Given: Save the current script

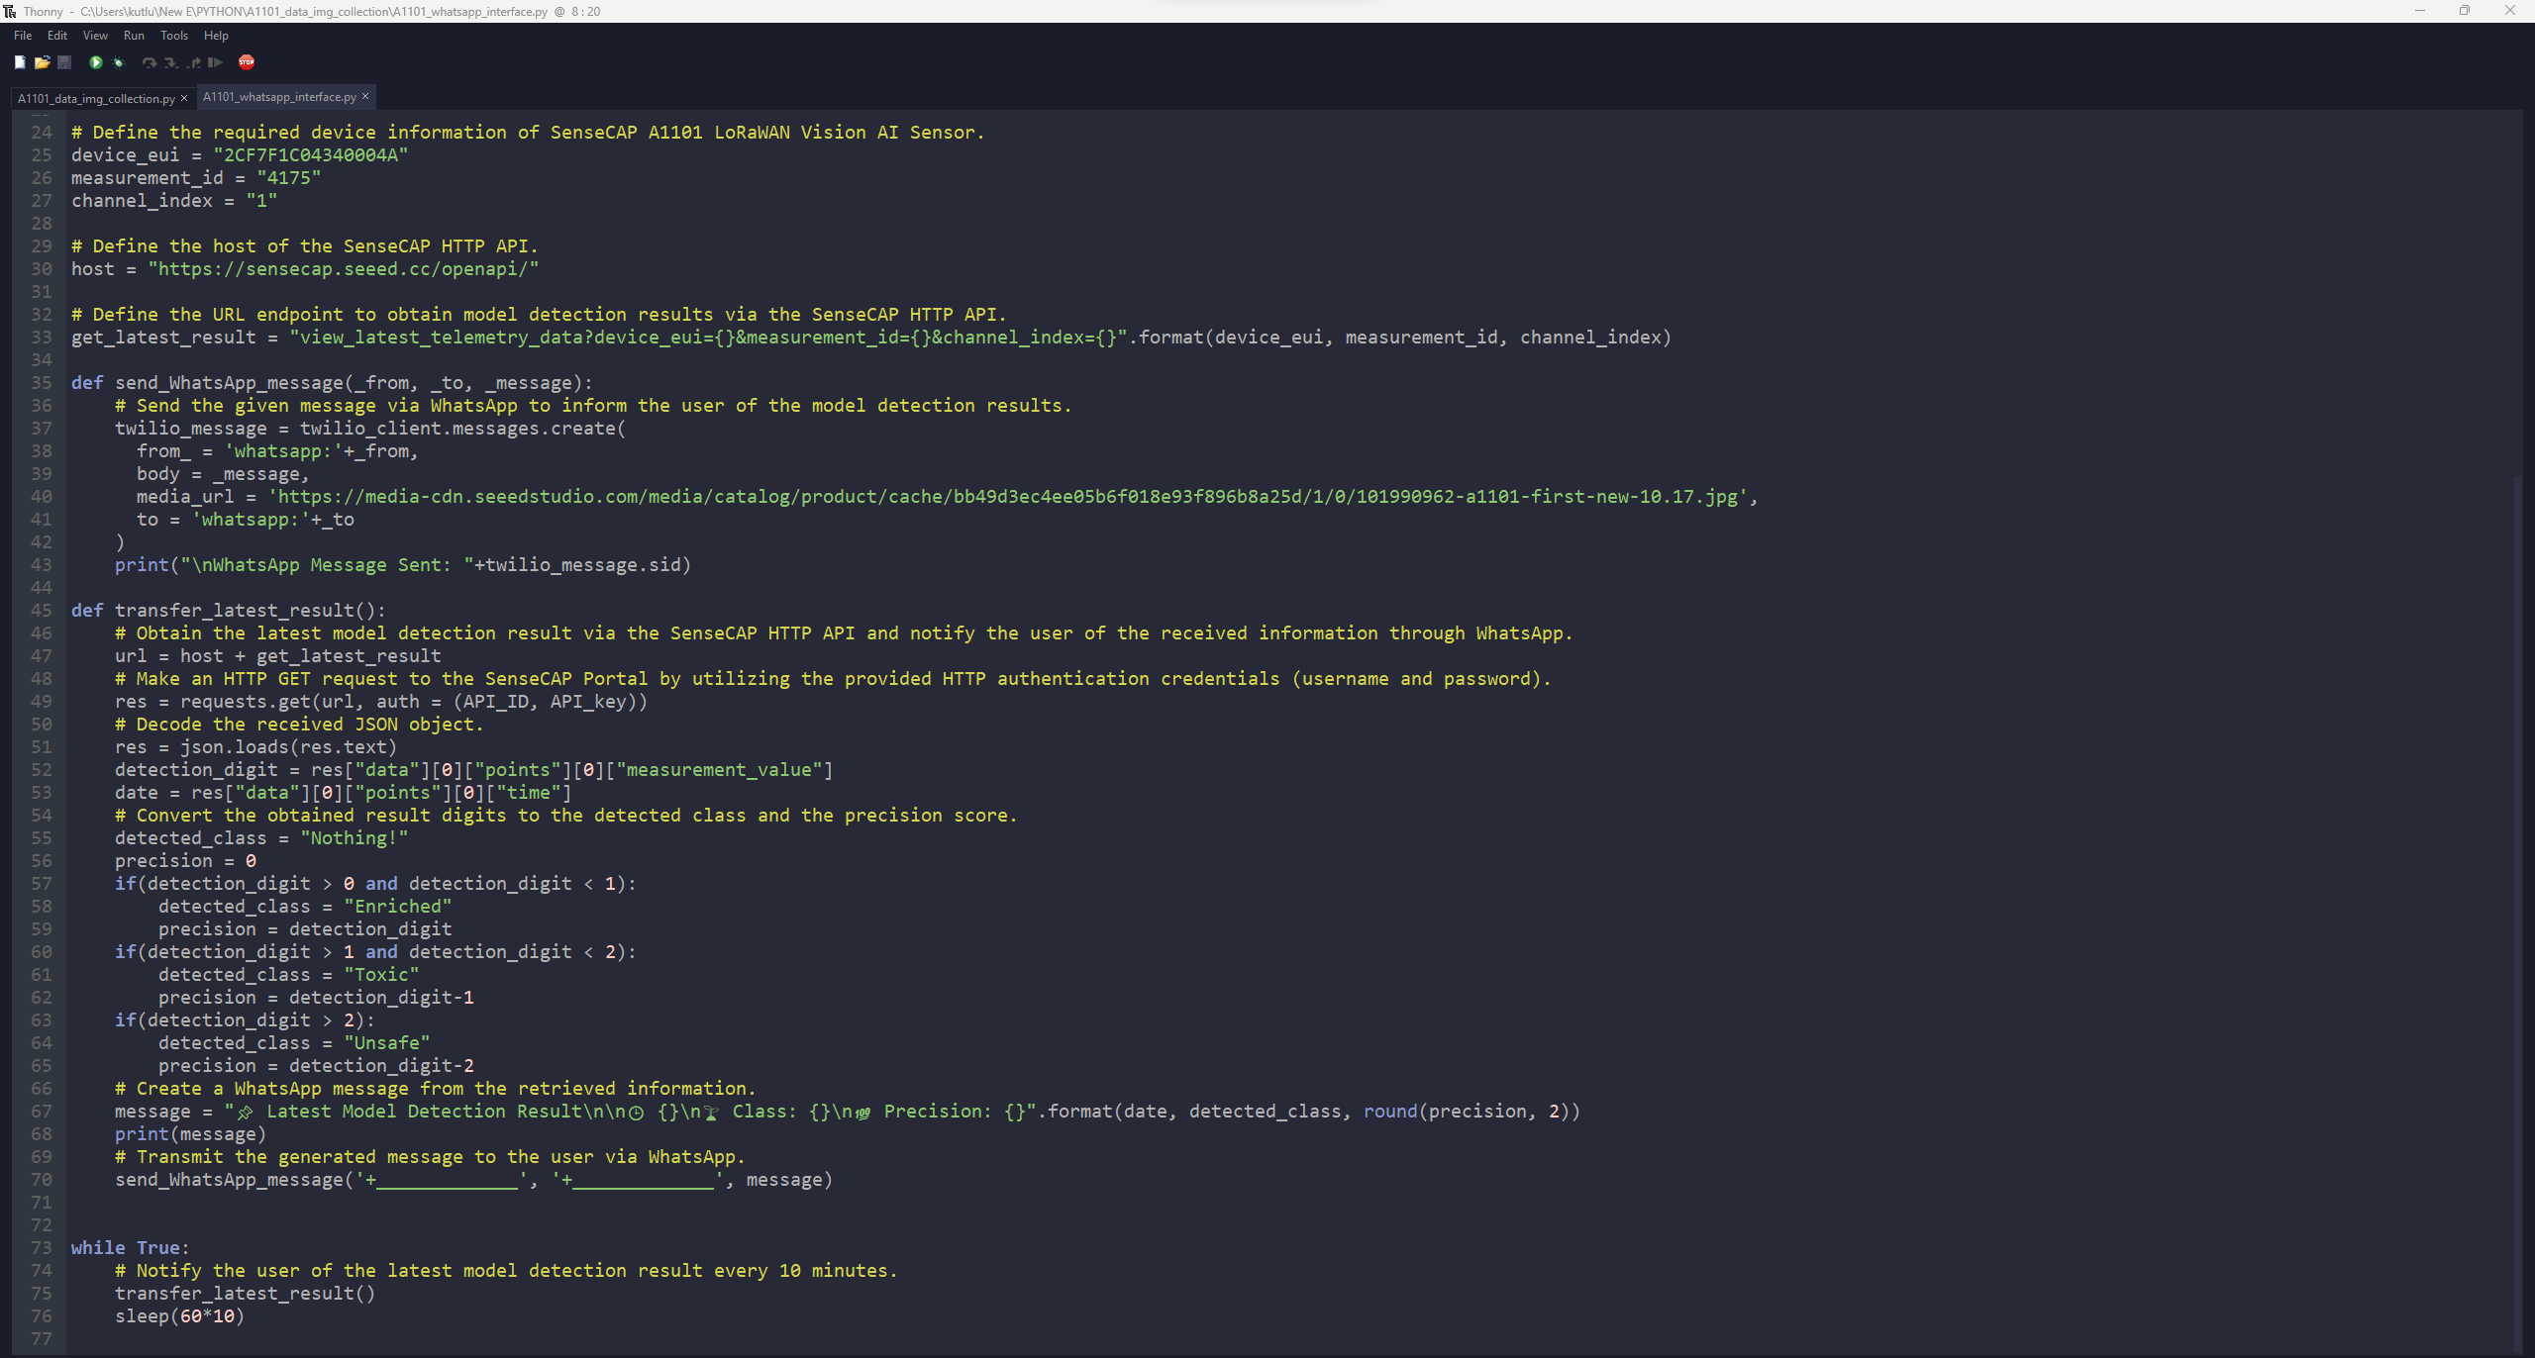Looking at the screenshot, I should click(64, 62).
